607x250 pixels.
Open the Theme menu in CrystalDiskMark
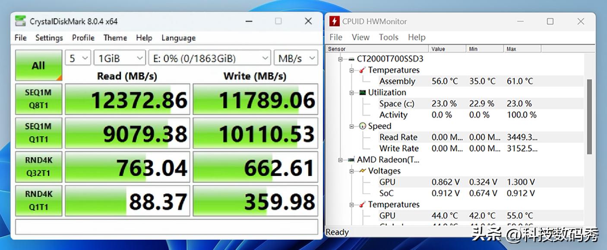coord(115,38)
